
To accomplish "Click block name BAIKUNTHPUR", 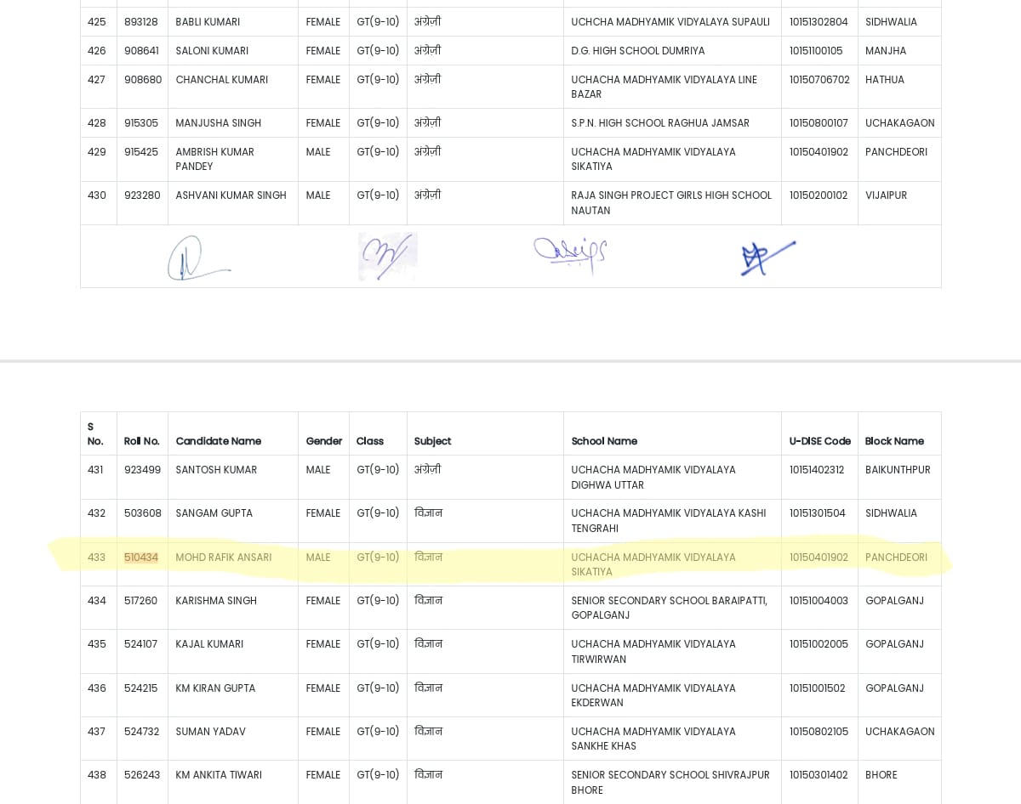I will [898, 470].
